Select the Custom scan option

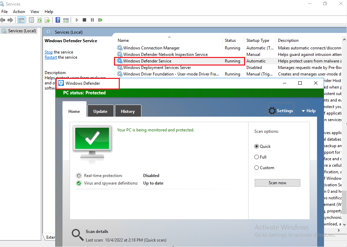point(256,168)
